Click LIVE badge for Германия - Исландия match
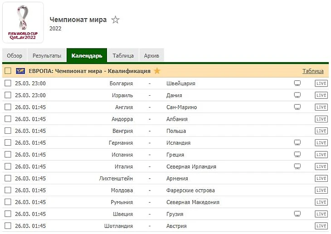This screenshot has width=331, height=234. coord(321,143)
